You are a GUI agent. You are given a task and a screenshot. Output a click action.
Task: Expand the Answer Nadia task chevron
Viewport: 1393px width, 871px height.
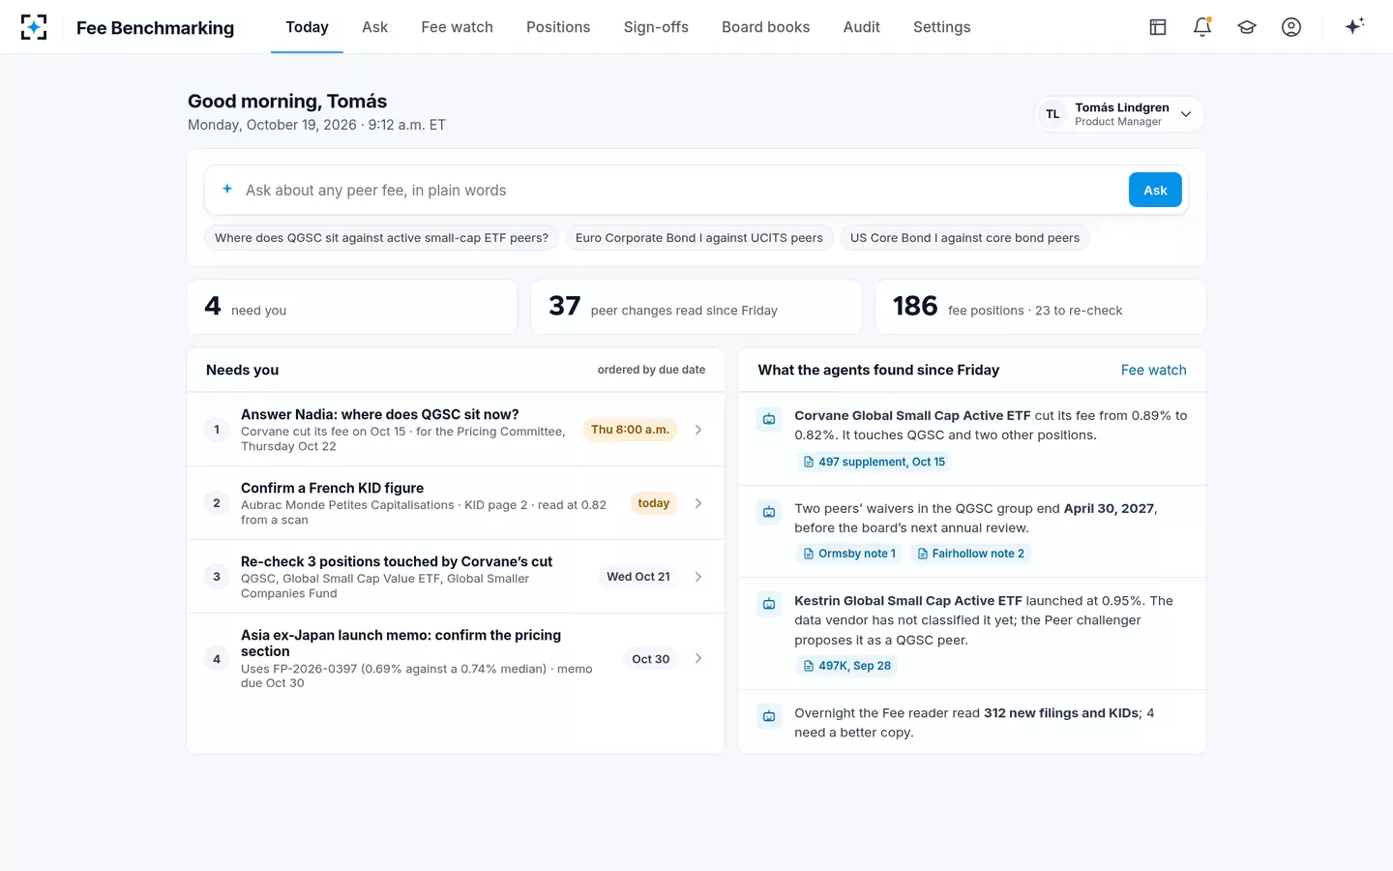tap(698, 430)
